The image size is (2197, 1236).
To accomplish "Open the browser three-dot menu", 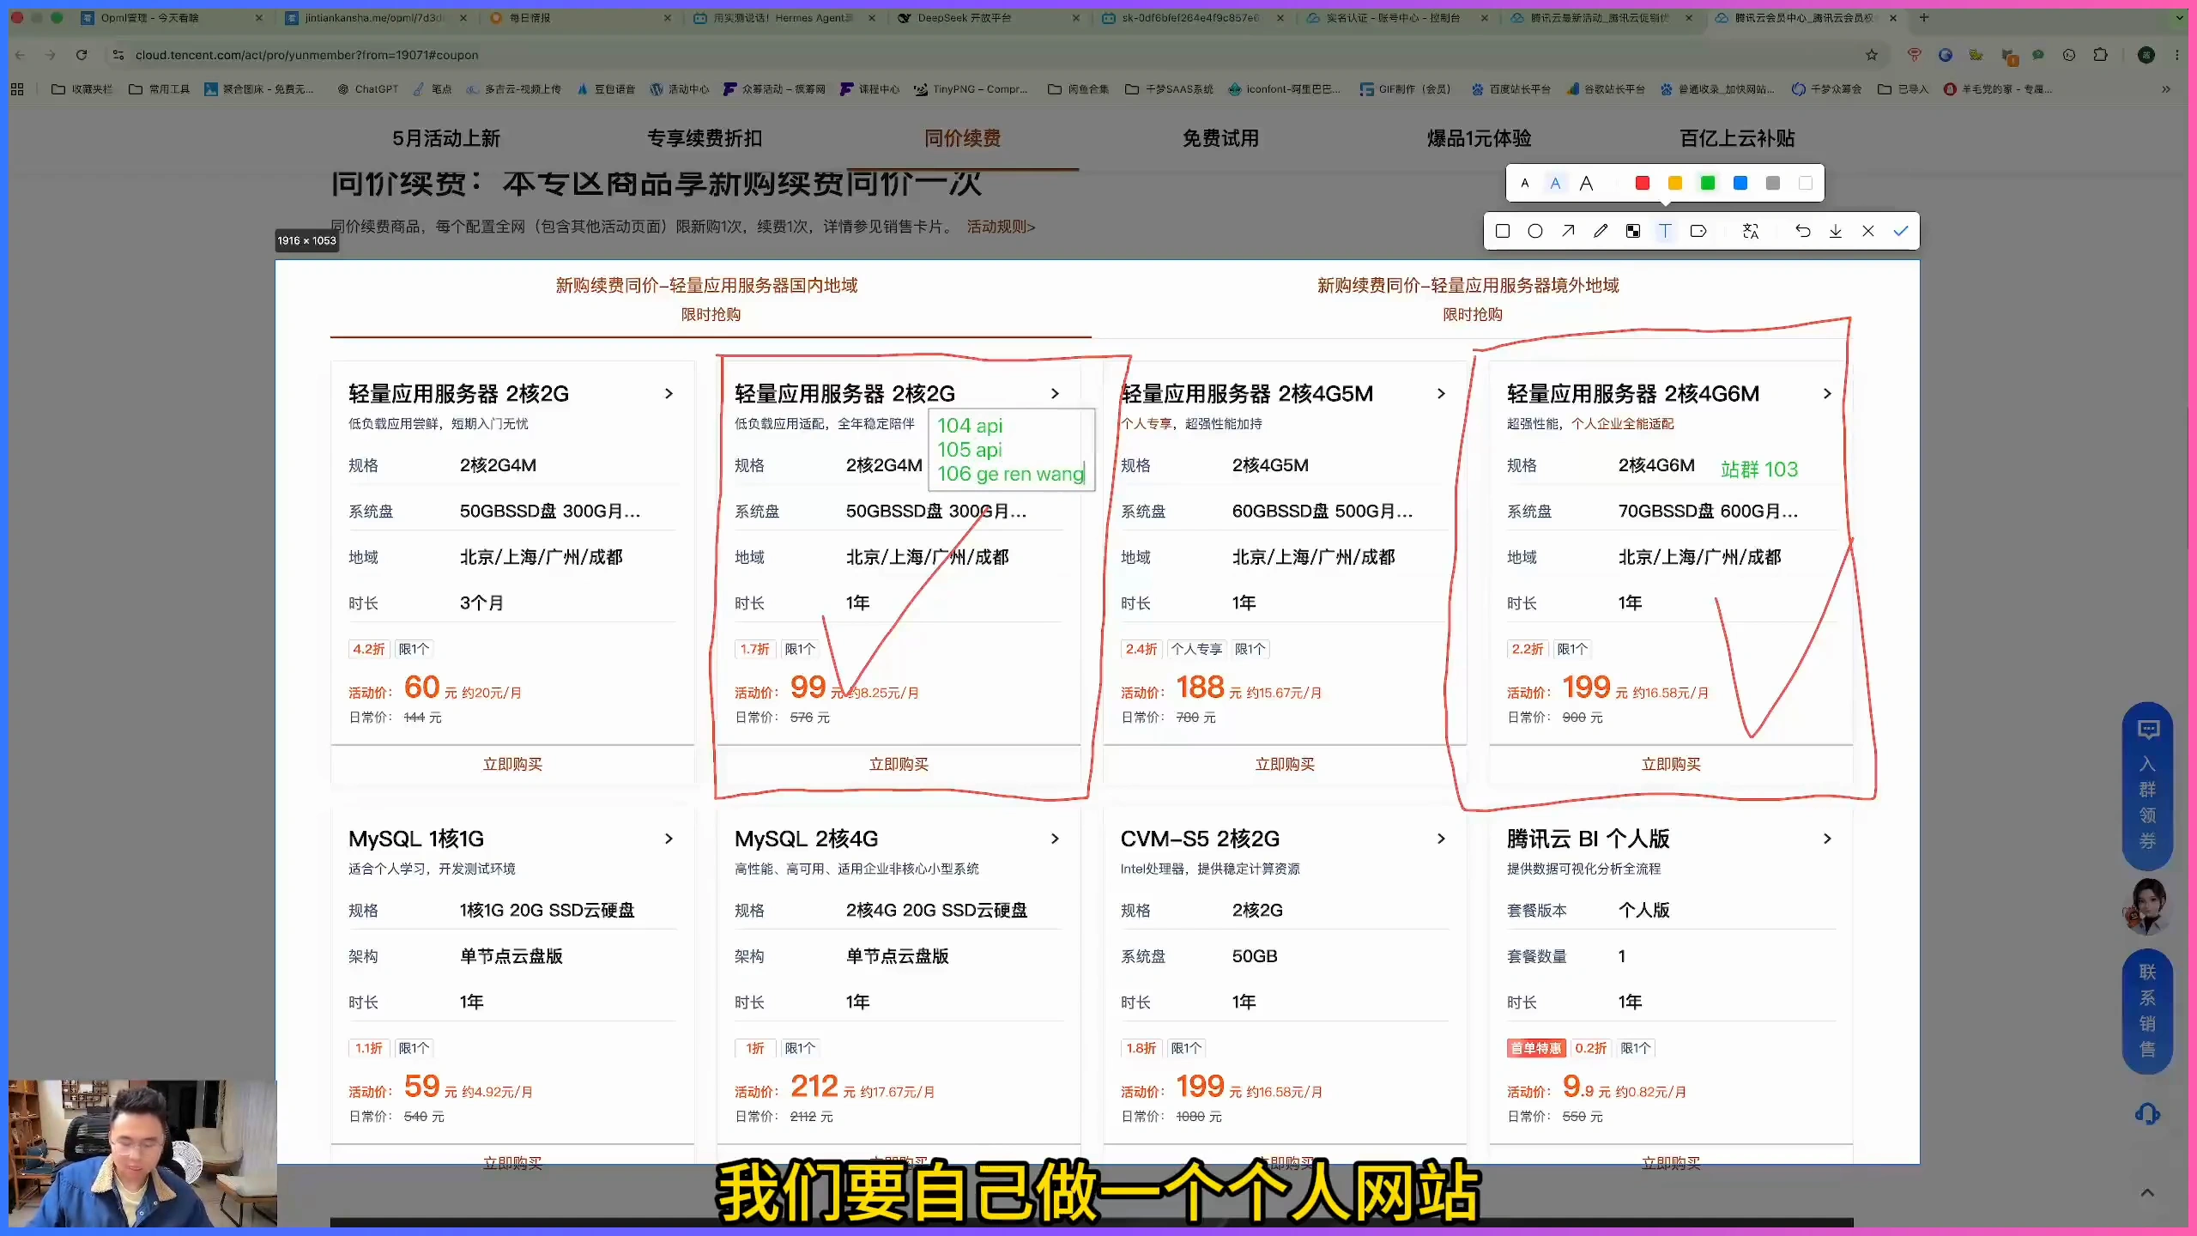I will 2176,55.
